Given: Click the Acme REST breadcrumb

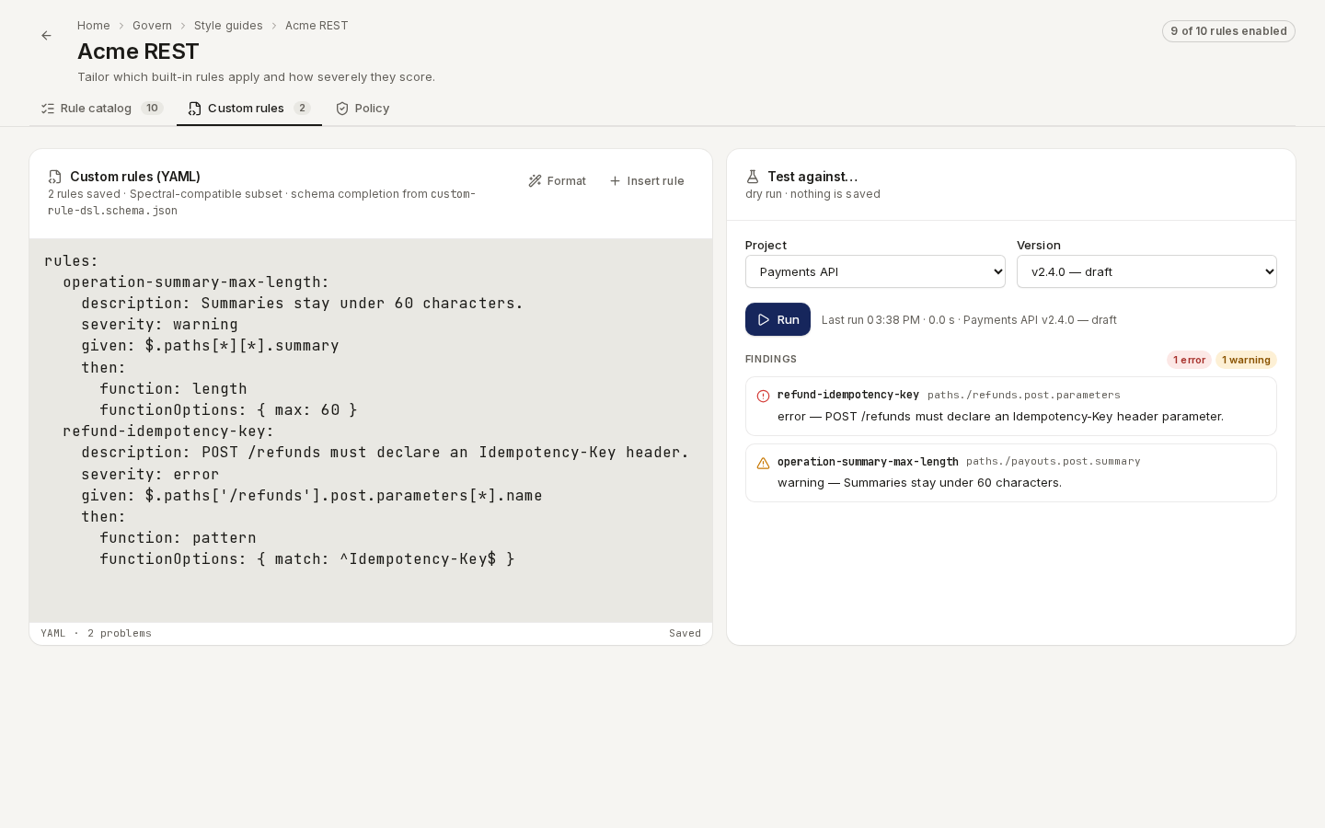Looking at the screenshot, I should [317, 26].
